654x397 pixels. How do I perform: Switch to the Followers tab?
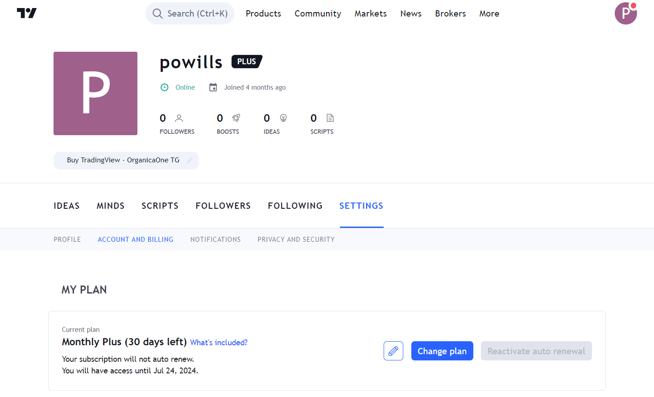coord(223,206)
